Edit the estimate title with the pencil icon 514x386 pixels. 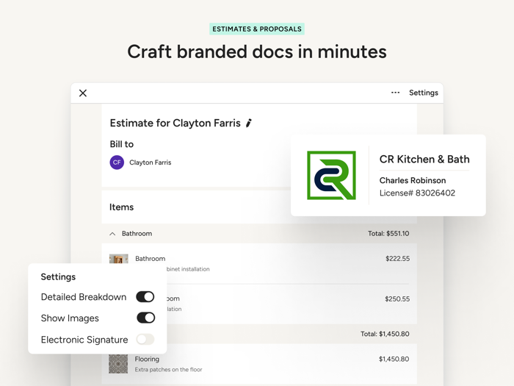point(249,123)
